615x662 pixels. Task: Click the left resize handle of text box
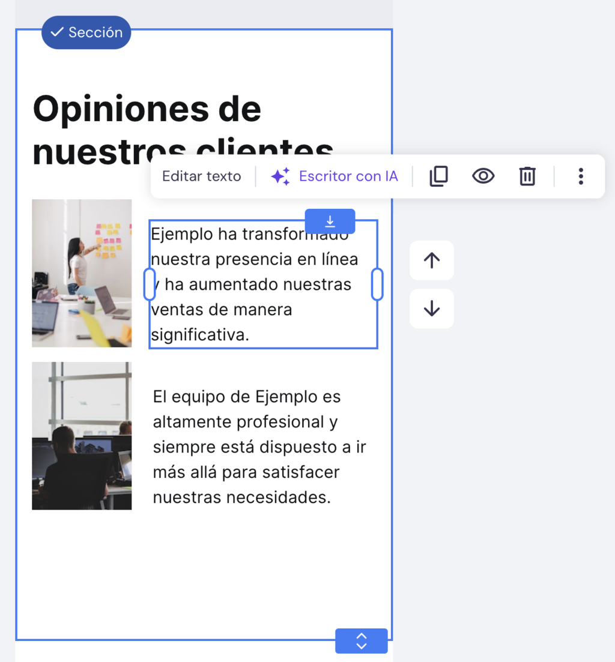150,284
